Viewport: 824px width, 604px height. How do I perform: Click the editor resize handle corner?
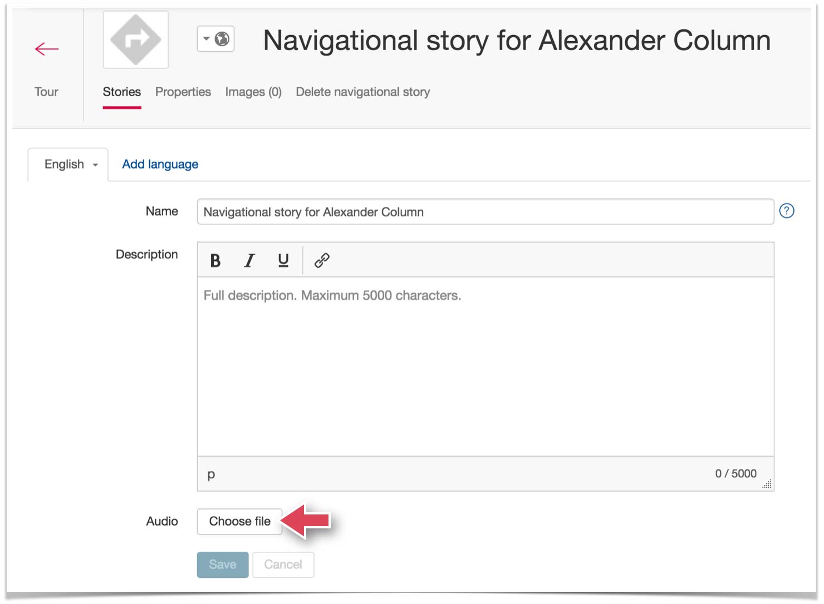[x=767, y=484]
